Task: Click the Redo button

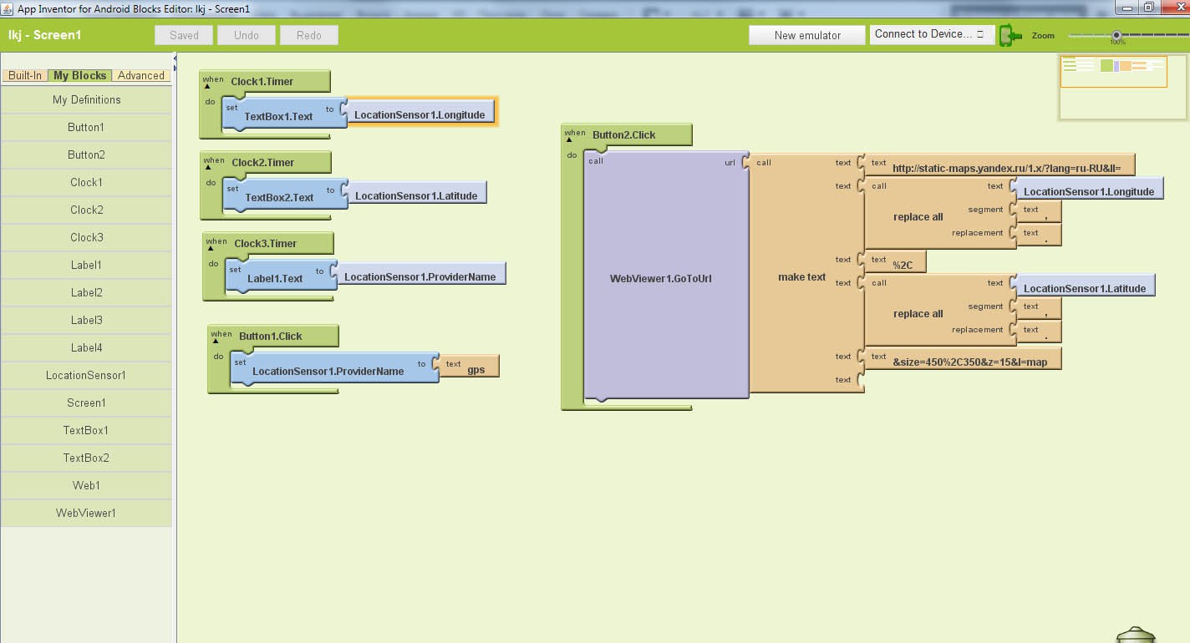Action: pos(309,35)
